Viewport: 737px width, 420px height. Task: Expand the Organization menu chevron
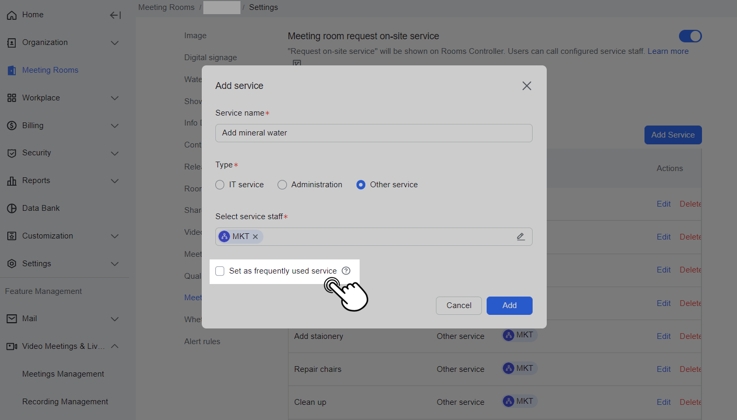115,43
